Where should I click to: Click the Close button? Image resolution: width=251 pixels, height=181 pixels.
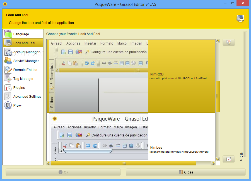[186, 172]
